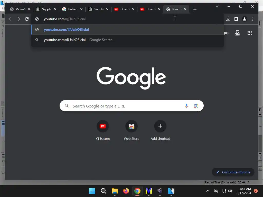Open the YT5s.com shortcut

pyautogui.click(x=103, y=130)
